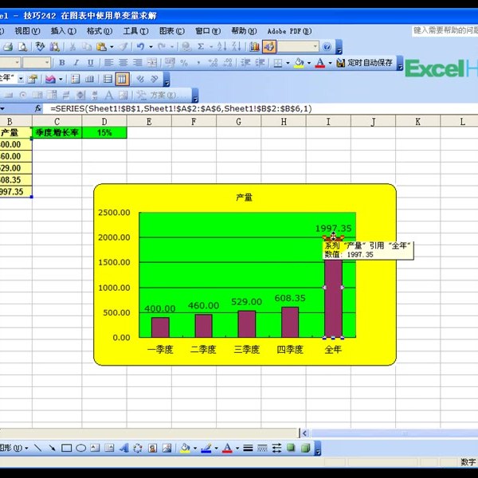Screen dimensions: 478x478
Task: Click the Undo arrow icon
Action: click(140, 47)
